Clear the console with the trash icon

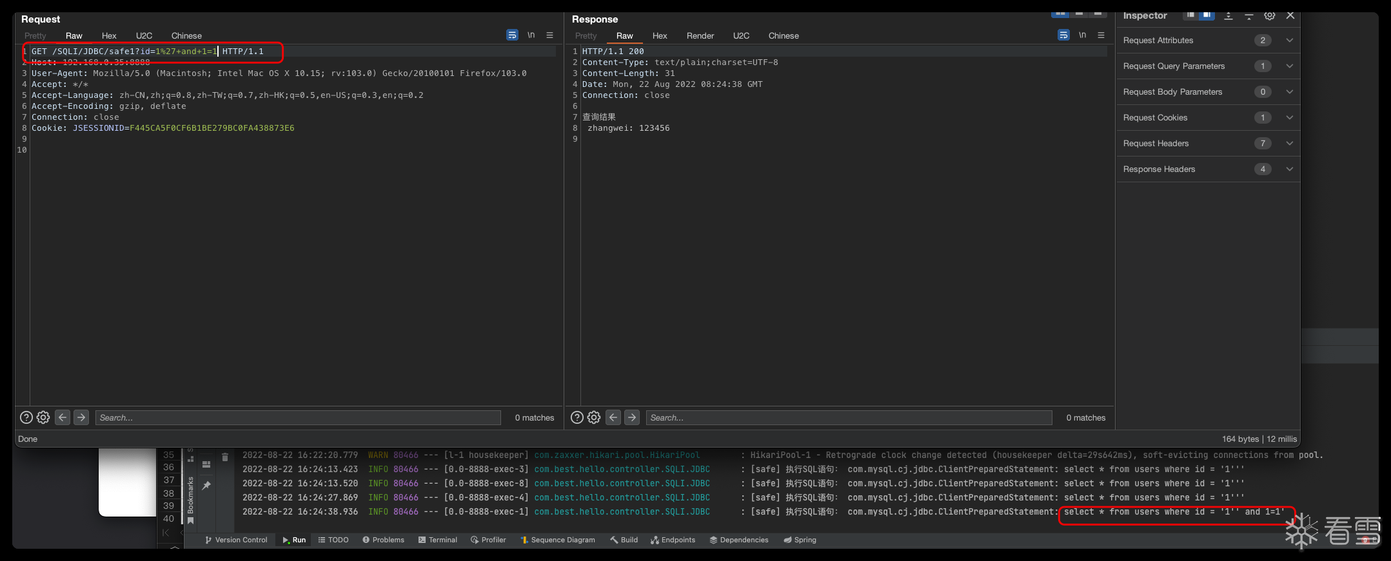(x=225, y=457)
